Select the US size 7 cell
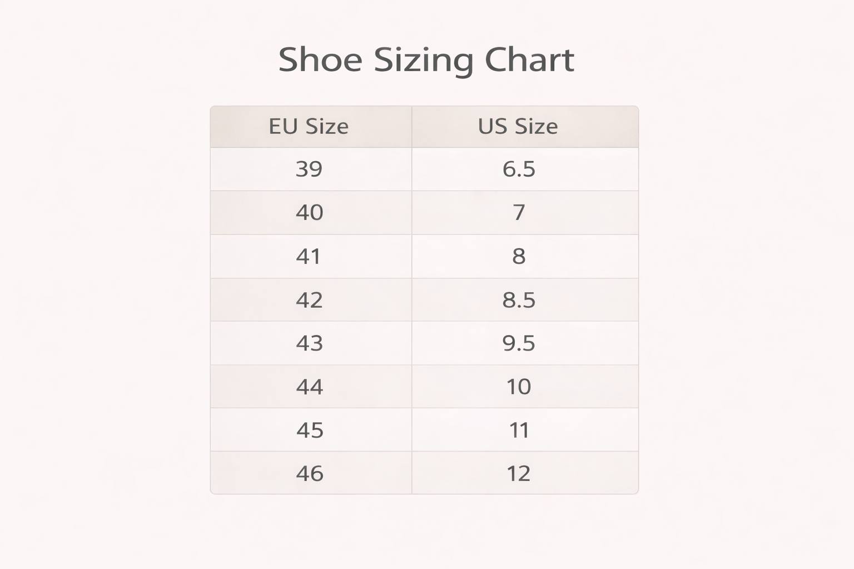854x569 pixels. click(519, 212)
